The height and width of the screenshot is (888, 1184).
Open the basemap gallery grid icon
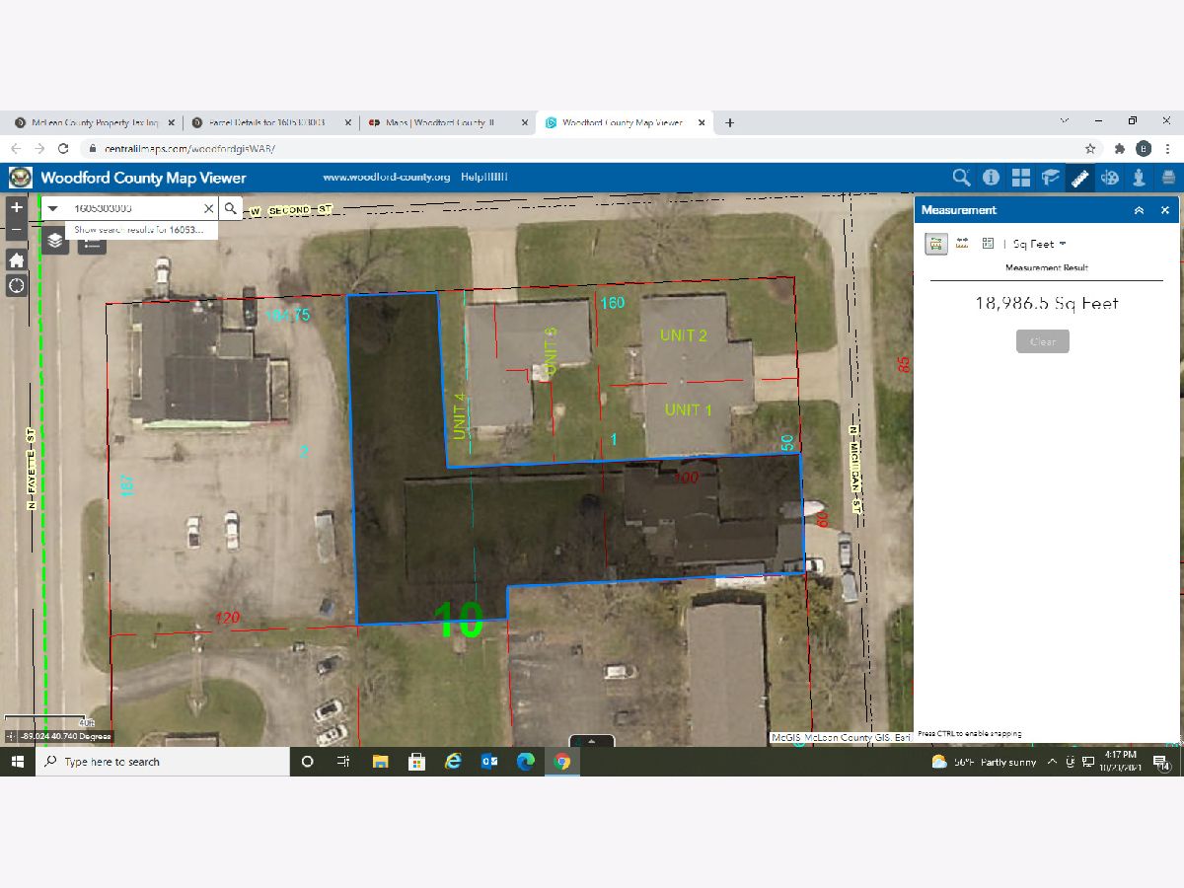point(1020,178)
